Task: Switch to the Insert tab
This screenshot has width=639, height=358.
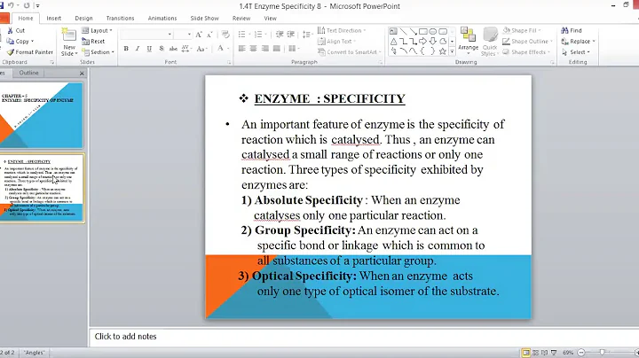Action: pos(54,19)
